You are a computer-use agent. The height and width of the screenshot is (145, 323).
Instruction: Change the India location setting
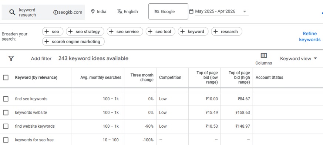click(x=99, y=11)
